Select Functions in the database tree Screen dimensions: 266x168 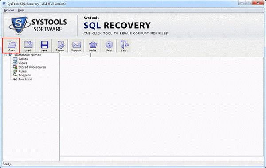(x=25, y=79)
